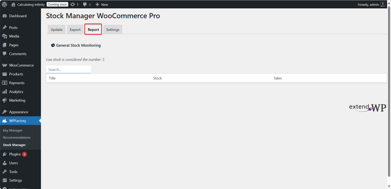391x189 pixels.
Task: Click the Dashboard gauge icon
Action: pyautogui.click(x=5, y=16)
